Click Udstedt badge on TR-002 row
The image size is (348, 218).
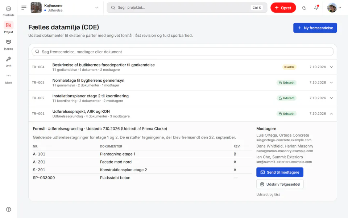coord(286,98)
